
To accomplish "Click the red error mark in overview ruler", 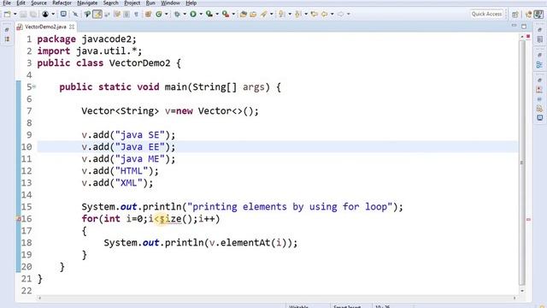I will (x=528, y=219).
